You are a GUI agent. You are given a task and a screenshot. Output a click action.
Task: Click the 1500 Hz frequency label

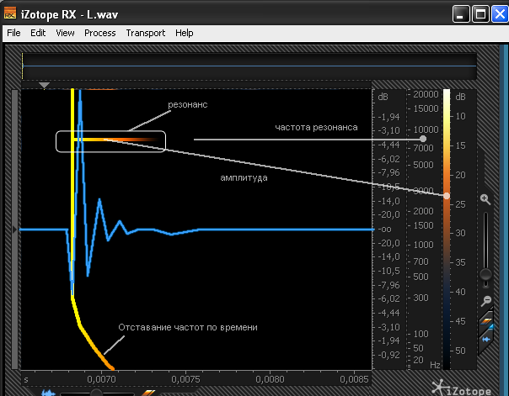423,225
